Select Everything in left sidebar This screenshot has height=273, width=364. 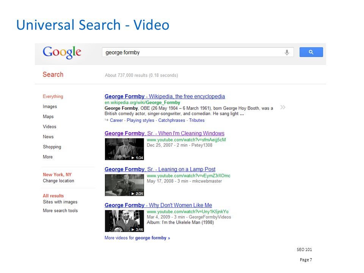[53, 96]
